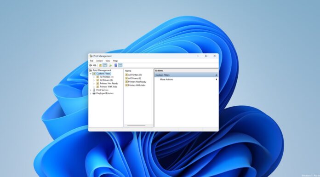Open the Help menu
This screenshot has width=320, height=177.
coord(115,61)
